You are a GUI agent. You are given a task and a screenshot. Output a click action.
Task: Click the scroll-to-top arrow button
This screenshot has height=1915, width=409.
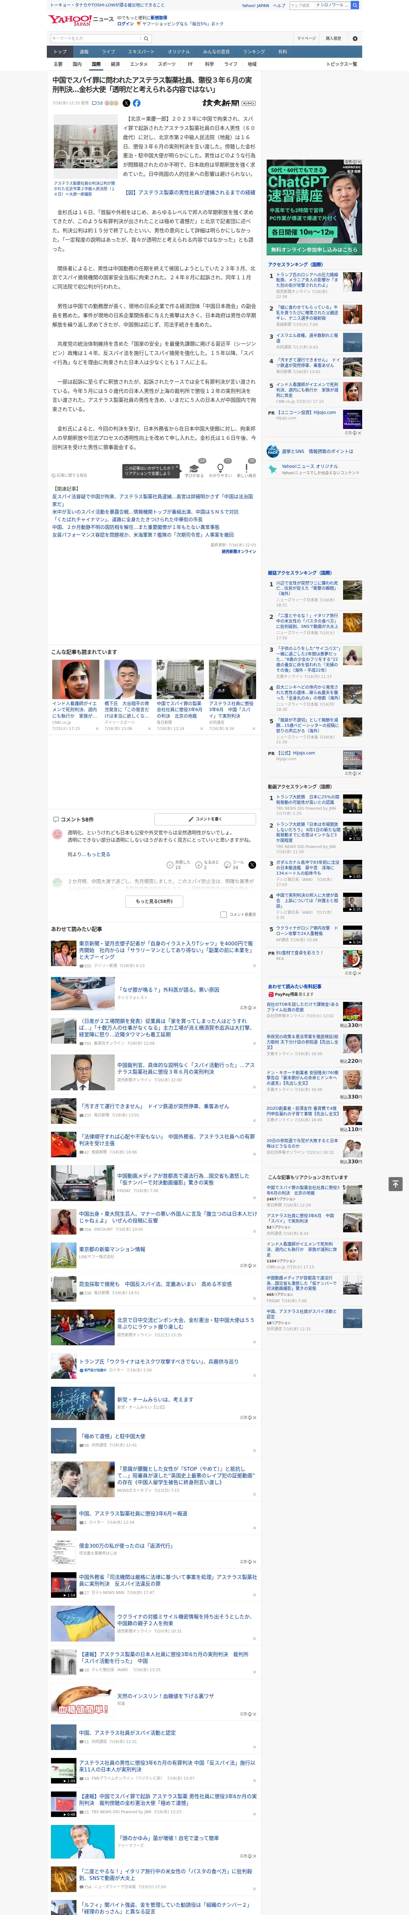pos(396,1183)
